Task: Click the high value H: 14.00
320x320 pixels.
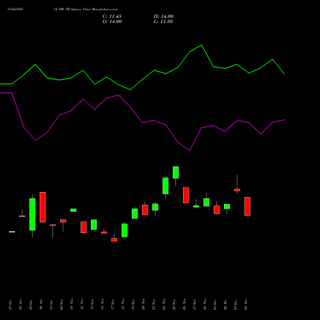Action: click(164, 17)
